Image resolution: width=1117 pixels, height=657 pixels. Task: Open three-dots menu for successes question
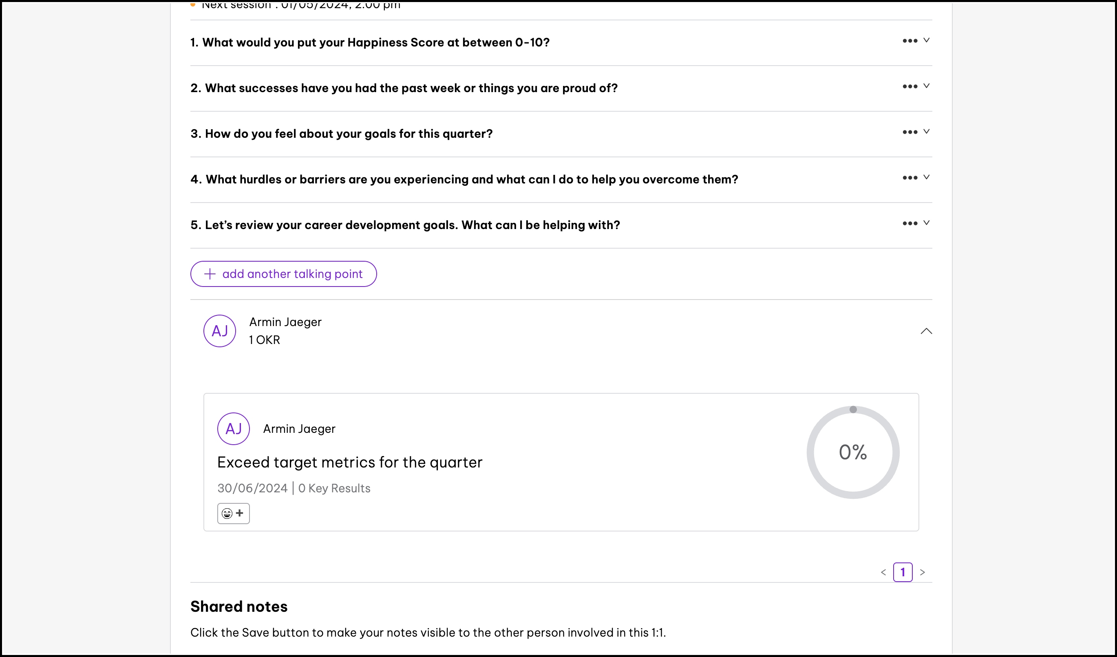(909, 86)
